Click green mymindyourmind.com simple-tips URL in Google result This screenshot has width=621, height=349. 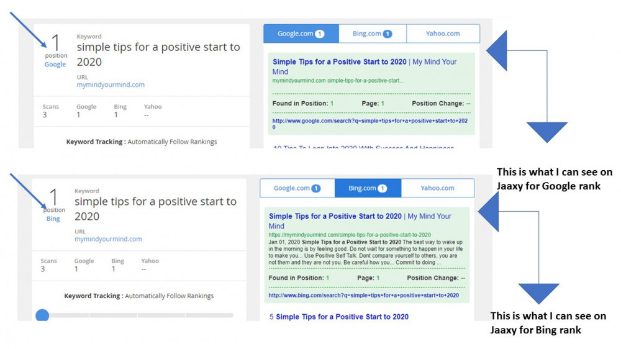tap(338, 80)
